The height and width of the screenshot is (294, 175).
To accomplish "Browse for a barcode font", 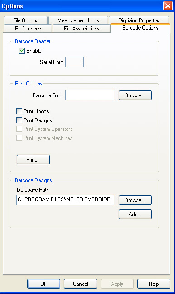I will tap(135, 95).
